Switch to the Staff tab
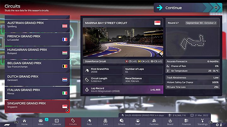The height and width of the screenshot is (127, 227). pyautogui.click(x=138, y=122)
